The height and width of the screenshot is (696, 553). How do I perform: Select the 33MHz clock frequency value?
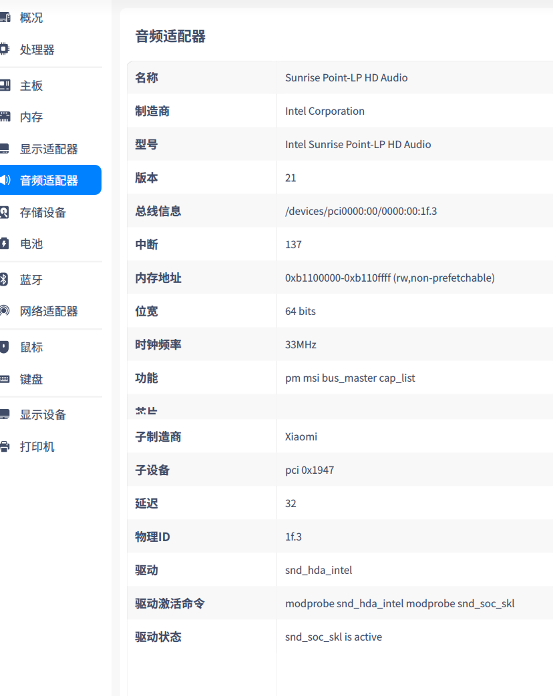coord(301,344)
